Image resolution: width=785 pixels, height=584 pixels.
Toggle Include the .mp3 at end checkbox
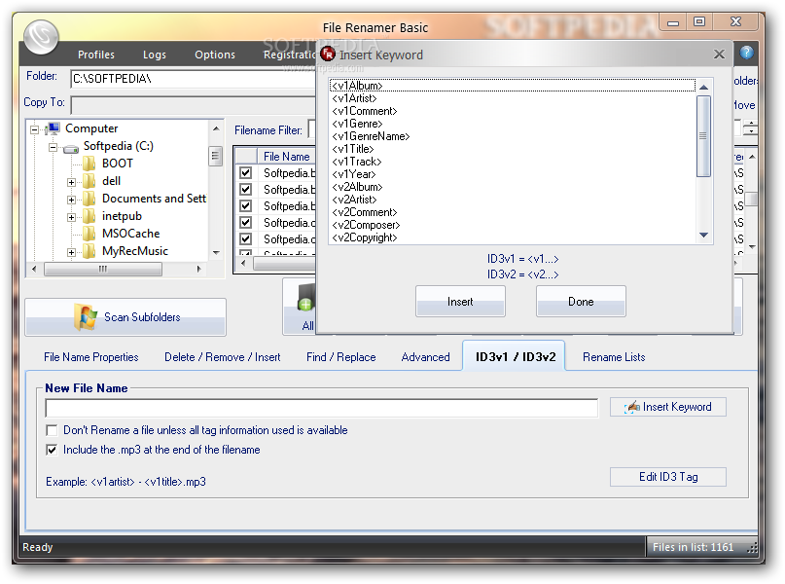coord(52,450)
